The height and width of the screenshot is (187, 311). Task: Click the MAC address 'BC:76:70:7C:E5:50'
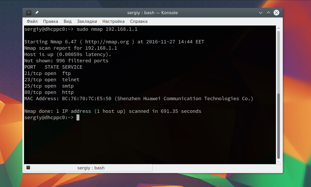[87, 99]
